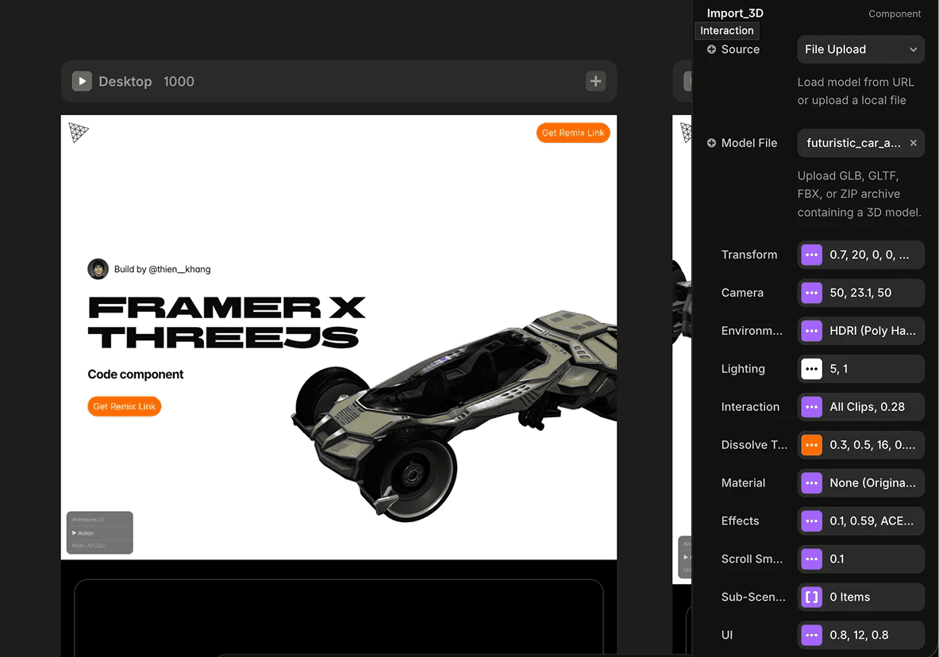Open the Camera settings icon
Screen dimensions: 939x657
811,293
